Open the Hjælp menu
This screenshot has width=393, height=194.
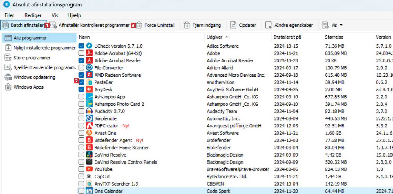coord(74,15)
